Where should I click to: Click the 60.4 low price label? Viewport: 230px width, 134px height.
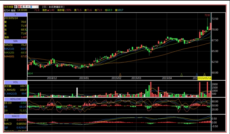pyautogui.click(x=30, y=74)
